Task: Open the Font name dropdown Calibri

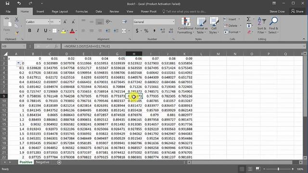Action: [48, 22]
